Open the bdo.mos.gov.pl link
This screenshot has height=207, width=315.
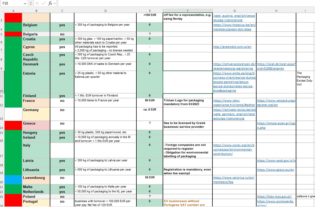[x=274, y=196]
